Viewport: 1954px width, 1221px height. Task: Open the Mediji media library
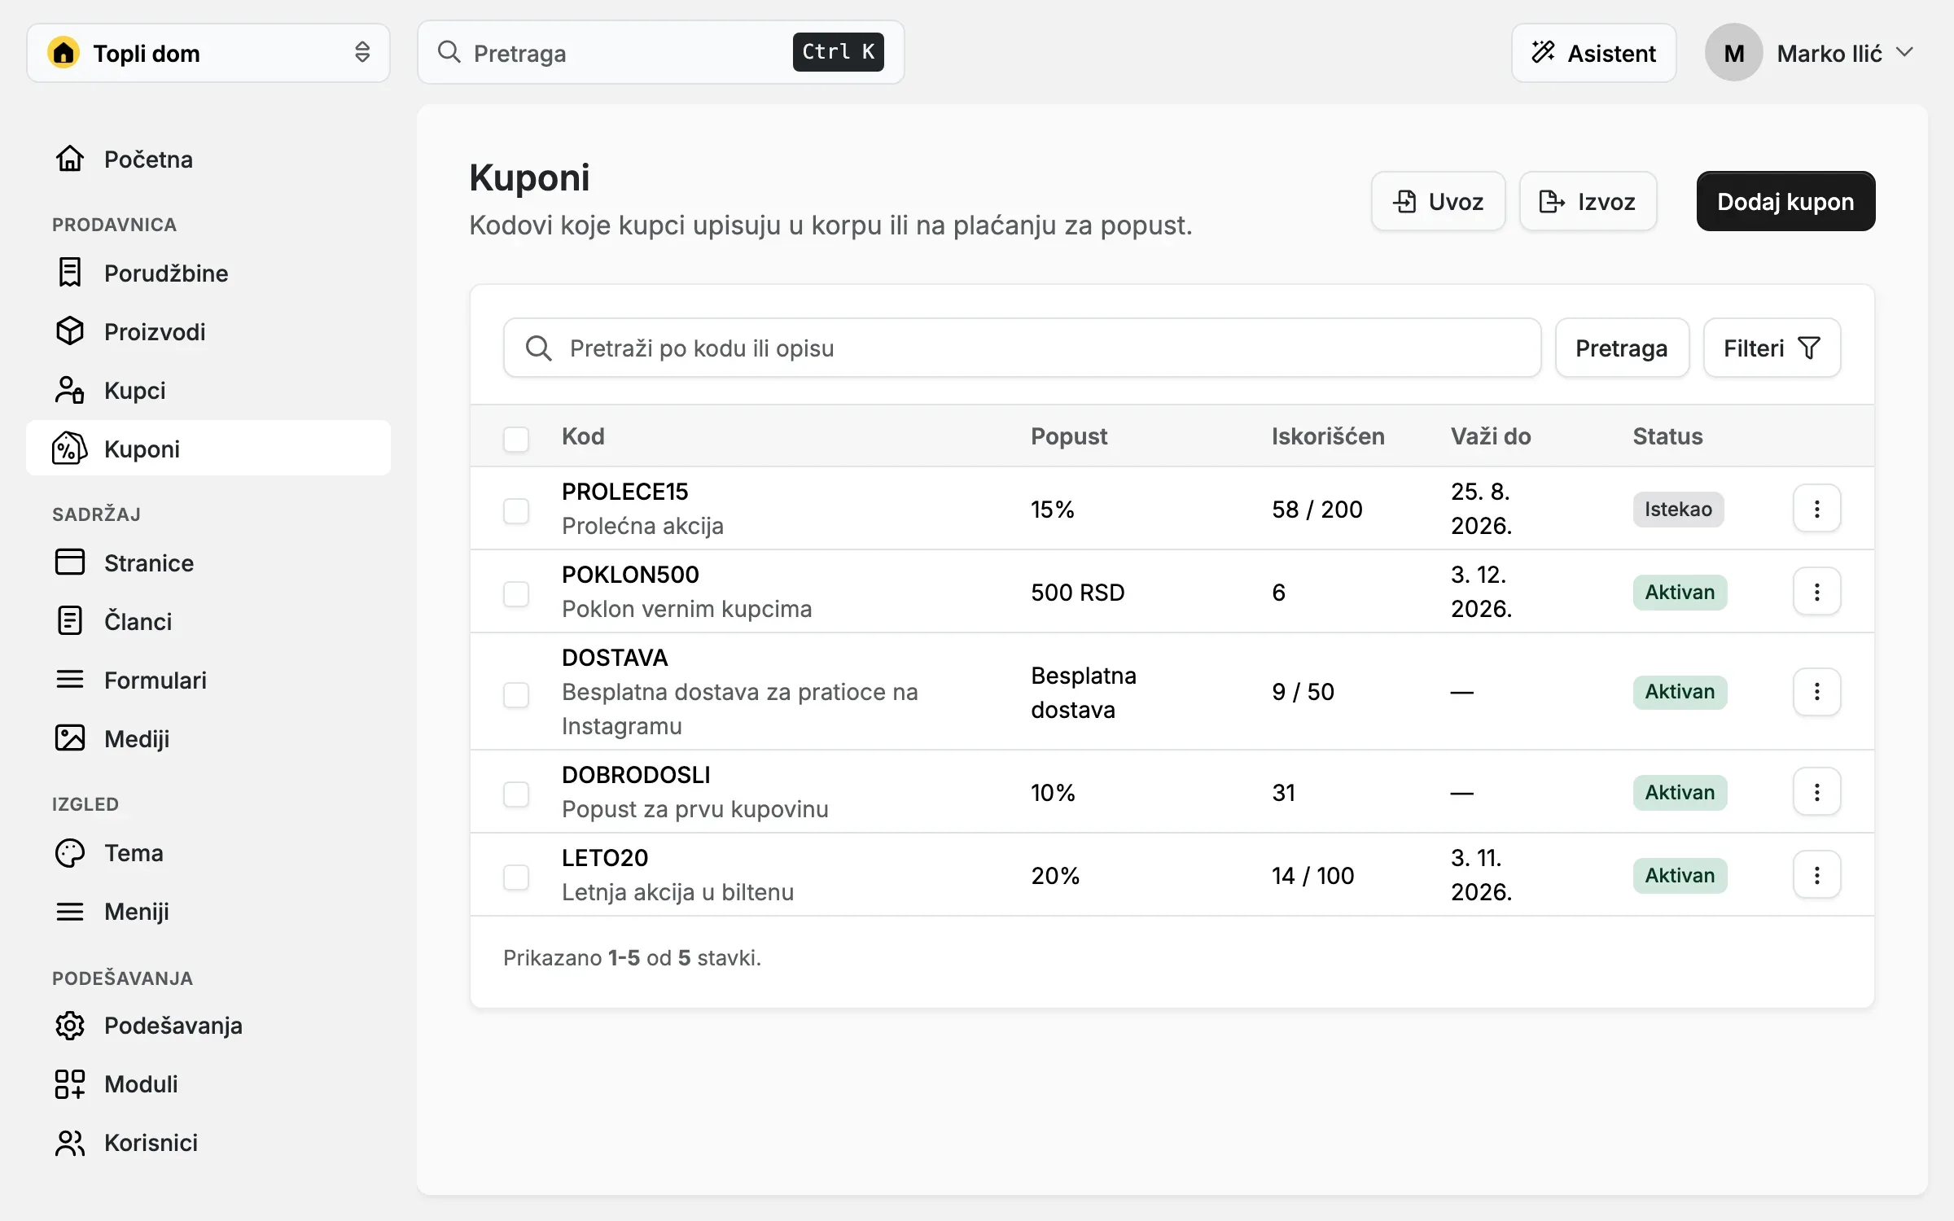[x=208, y=738]
